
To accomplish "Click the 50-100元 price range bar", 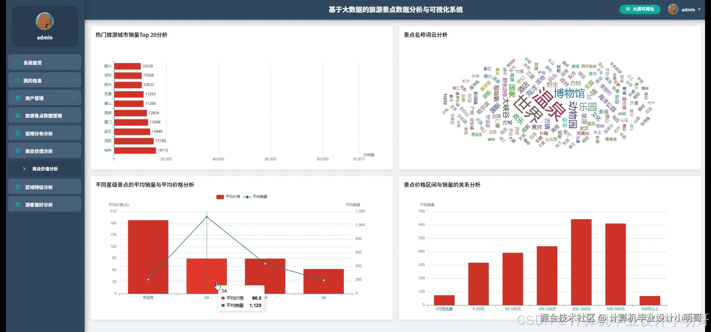I will click(513, 279).
